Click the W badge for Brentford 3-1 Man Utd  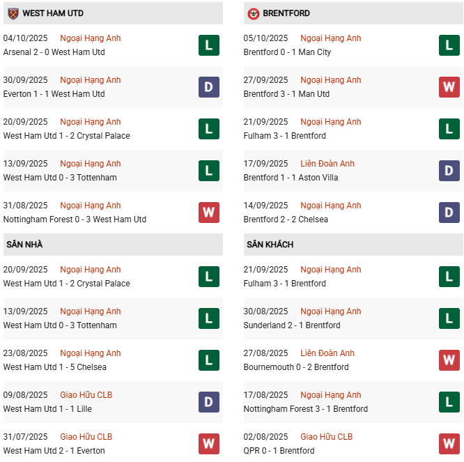point(449,87)
